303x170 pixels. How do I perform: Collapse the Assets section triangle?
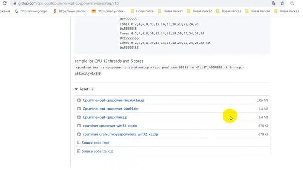tap(76, 89)
